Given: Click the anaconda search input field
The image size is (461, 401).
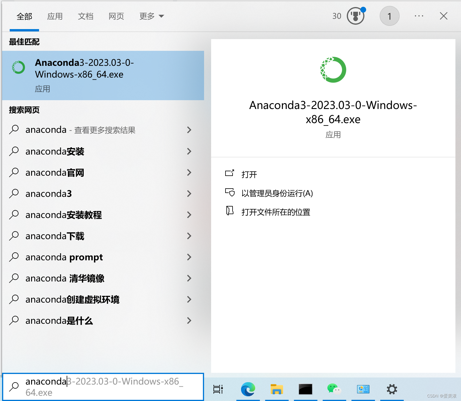Looking at the screenshot, I should point(103,387).
